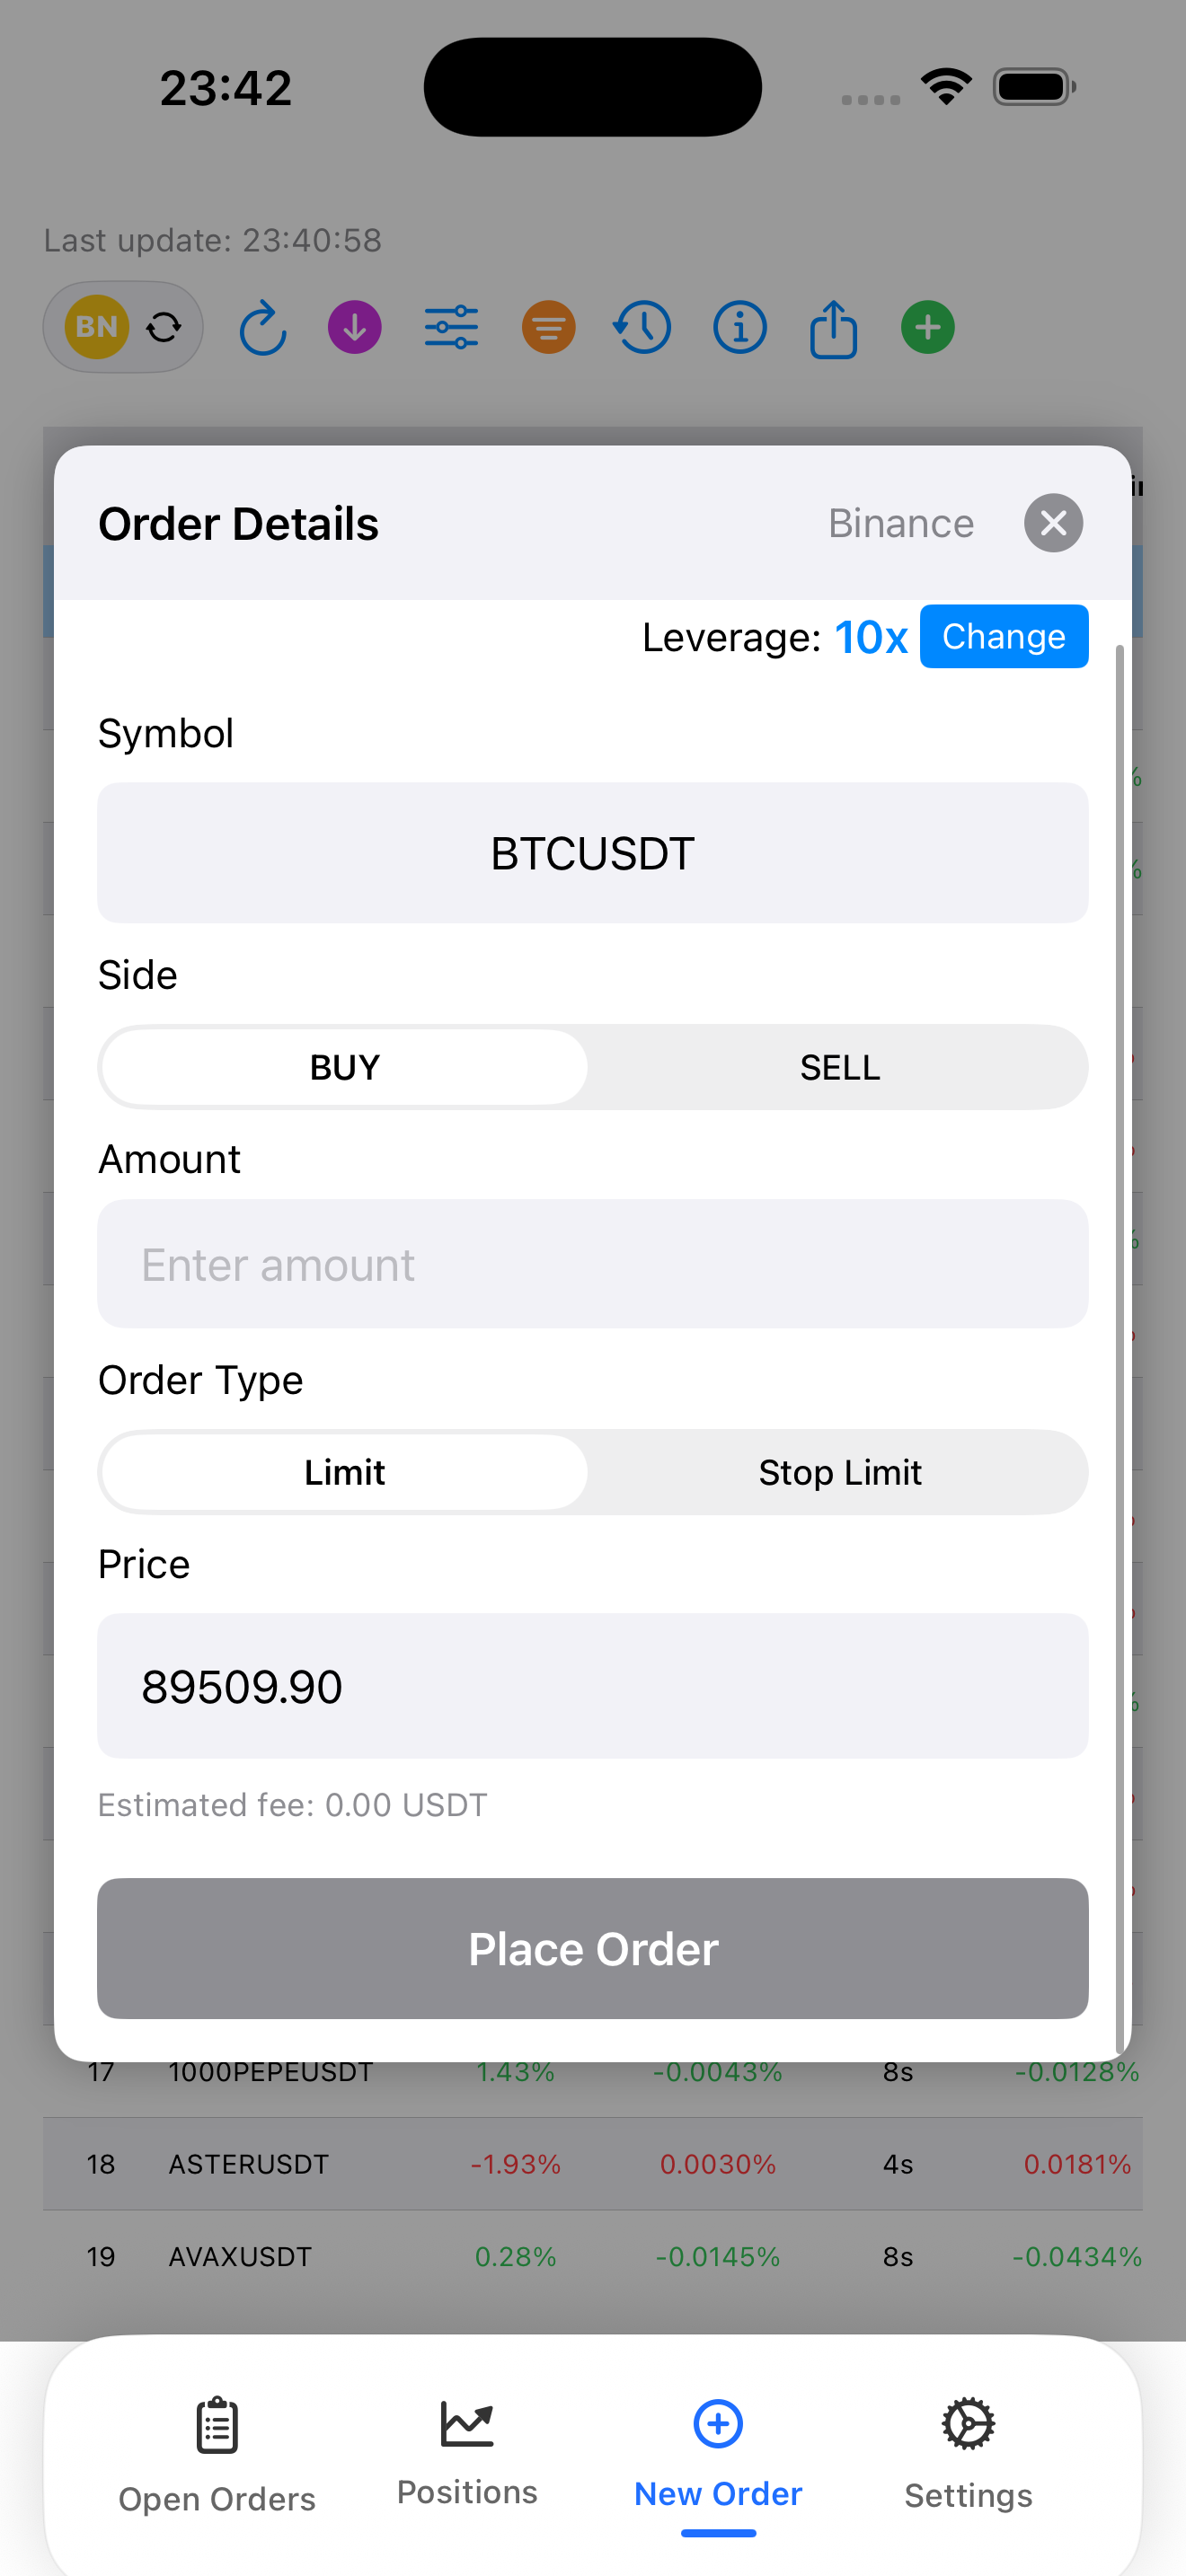Tap the purple download arrow icon
This screenshot has height=2576, width=1186.
[x=355, y=327]
